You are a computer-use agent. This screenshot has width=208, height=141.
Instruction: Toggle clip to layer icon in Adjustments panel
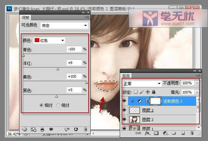pyautogui.click(x=42, y=129)
